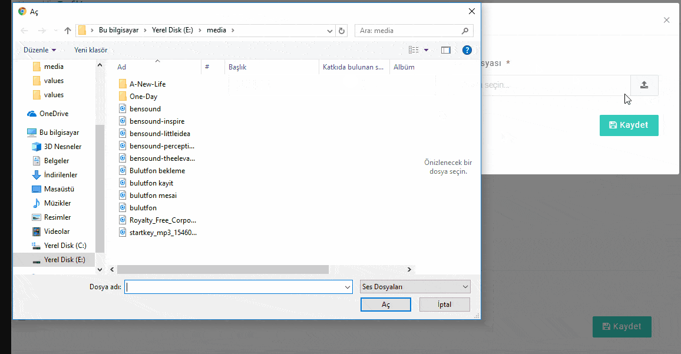Open İndirilenler in sidebar
The width and height of the screenshot is (681, 354).
click(55, 175)
